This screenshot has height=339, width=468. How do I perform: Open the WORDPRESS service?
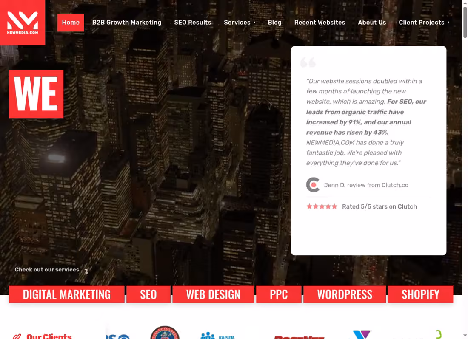[345, 294]
